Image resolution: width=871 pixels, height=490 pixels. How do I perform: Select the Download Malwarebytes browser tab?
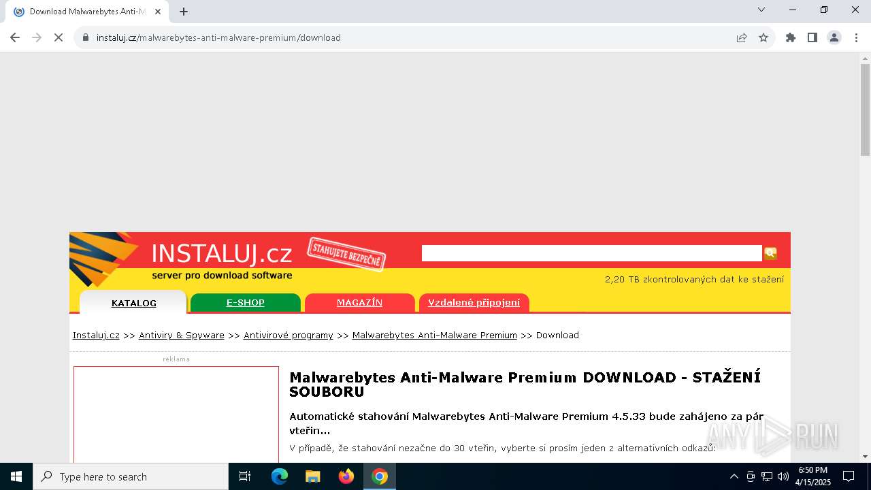pos(87,12)
